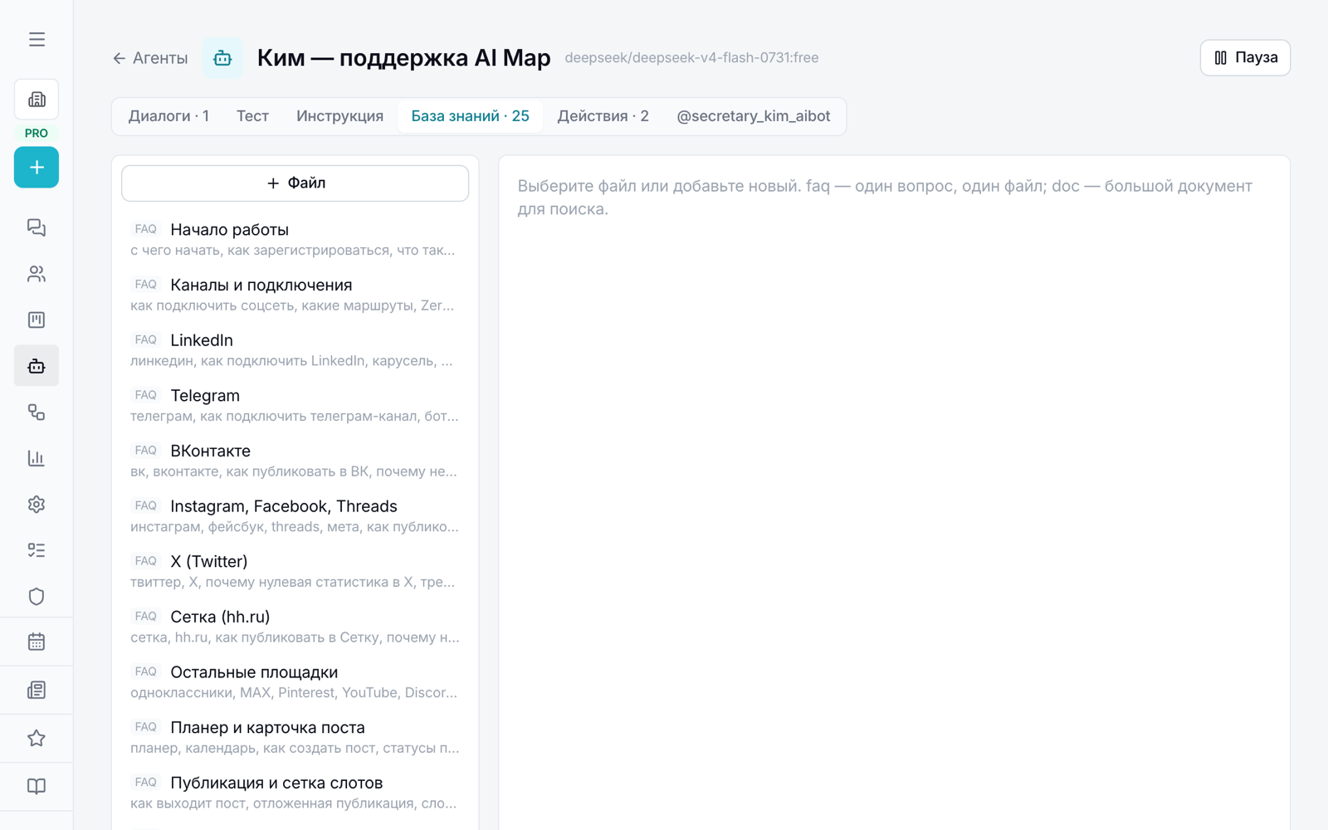Open the Тест tab
The height and width of the screenshot is (830, 1328).
tap(252, 116)
